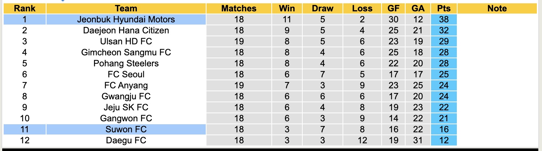Select the Win column header
542x151 pixels.
(x=287, y=8)
